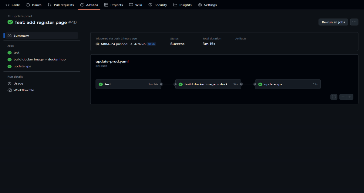This screenshot has width=364, height=193.
Task: Click the Re-run all jobs button
Action: click(x=333, y=22)
